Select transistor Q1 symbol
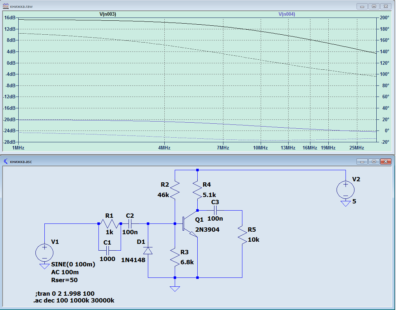Viewport: 396px width, 310px height. (189, 224)
